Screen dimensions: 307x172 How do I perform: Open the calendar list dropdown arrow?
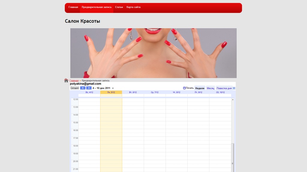(234, 88)
